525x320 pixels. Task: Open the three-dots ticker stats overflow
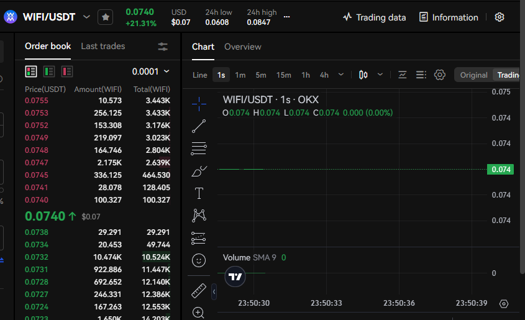coord(286,17)
